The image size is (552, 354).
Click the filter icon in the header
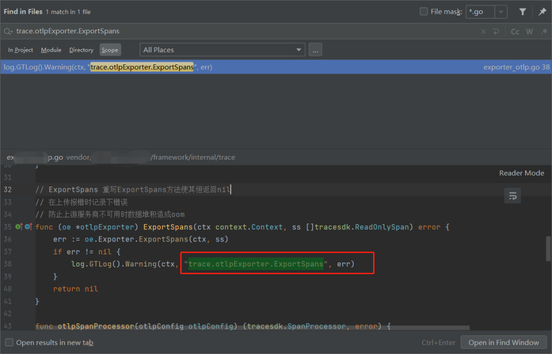(523, 12)
